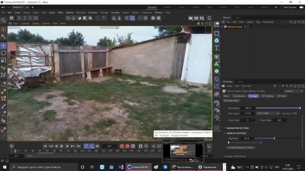The width and height of the screenshot is (305, 171).
Task: Go to start of animation
Action: (x=45, y=146)
